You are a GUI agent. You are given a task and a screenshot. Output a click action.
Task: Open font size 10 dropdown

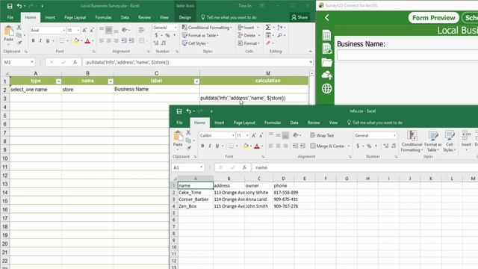pyautogui.click(x=78, y=30)
